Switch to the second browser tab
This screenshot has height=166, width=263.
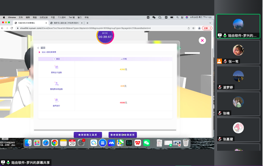(x=66, y=23)
